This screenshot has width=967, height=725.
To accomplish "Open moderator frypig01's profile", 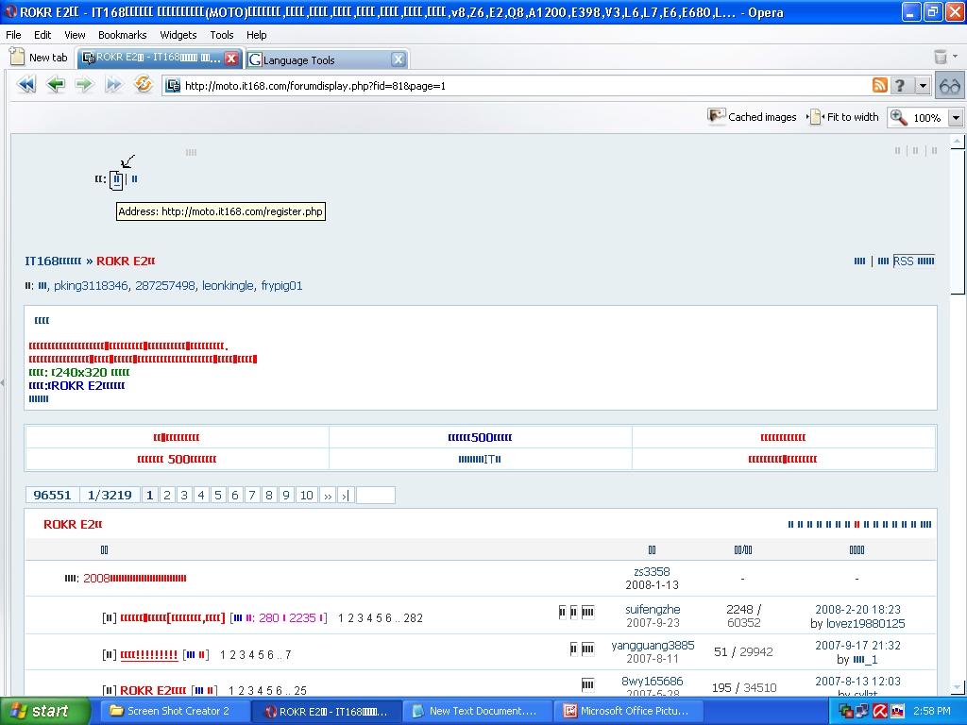I will point(281,285).
